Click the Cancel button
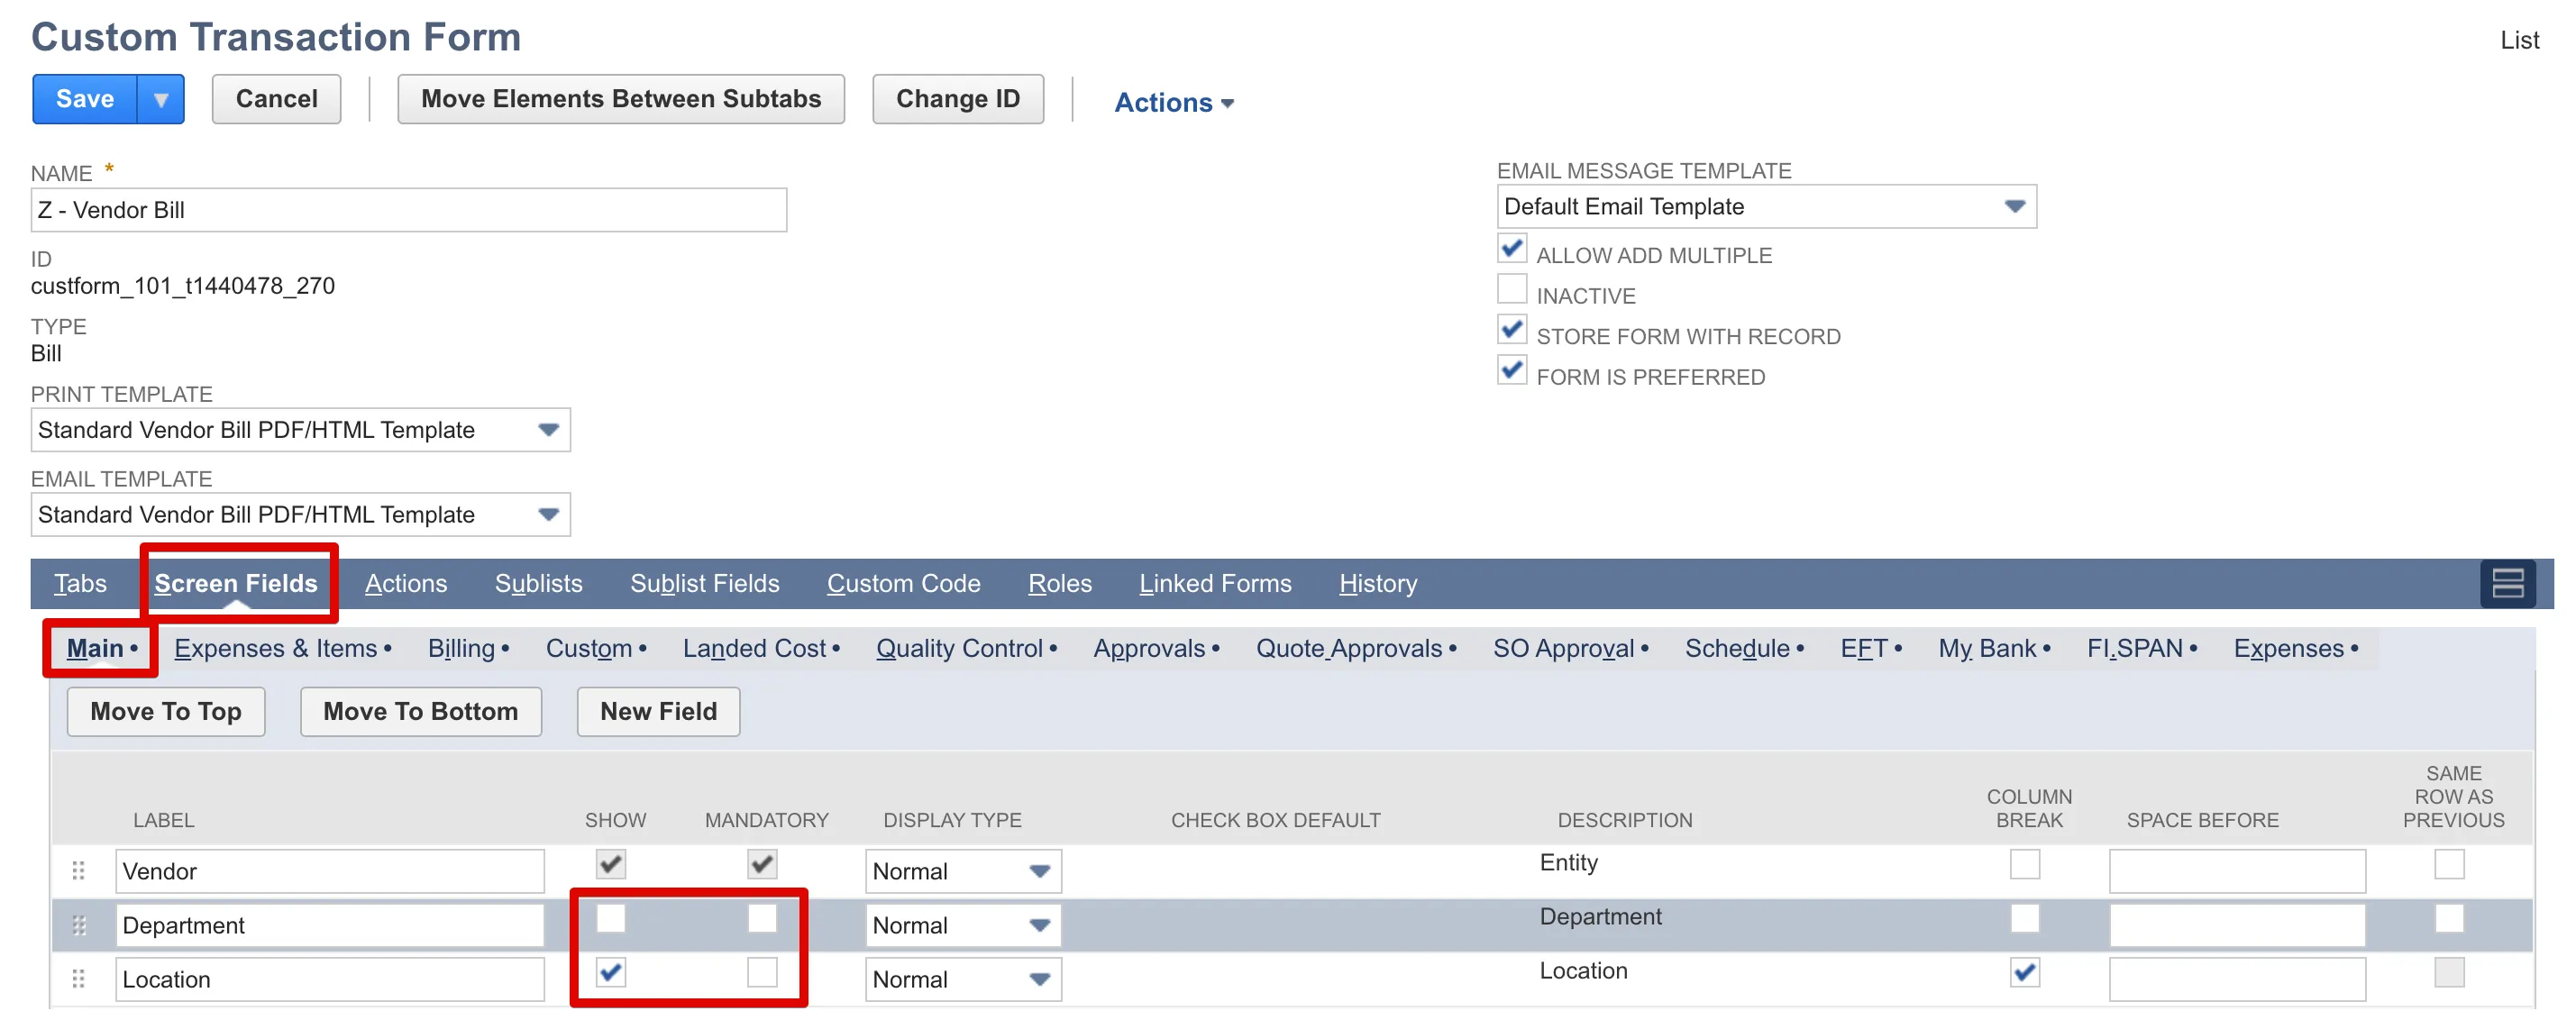 [276, 99]
